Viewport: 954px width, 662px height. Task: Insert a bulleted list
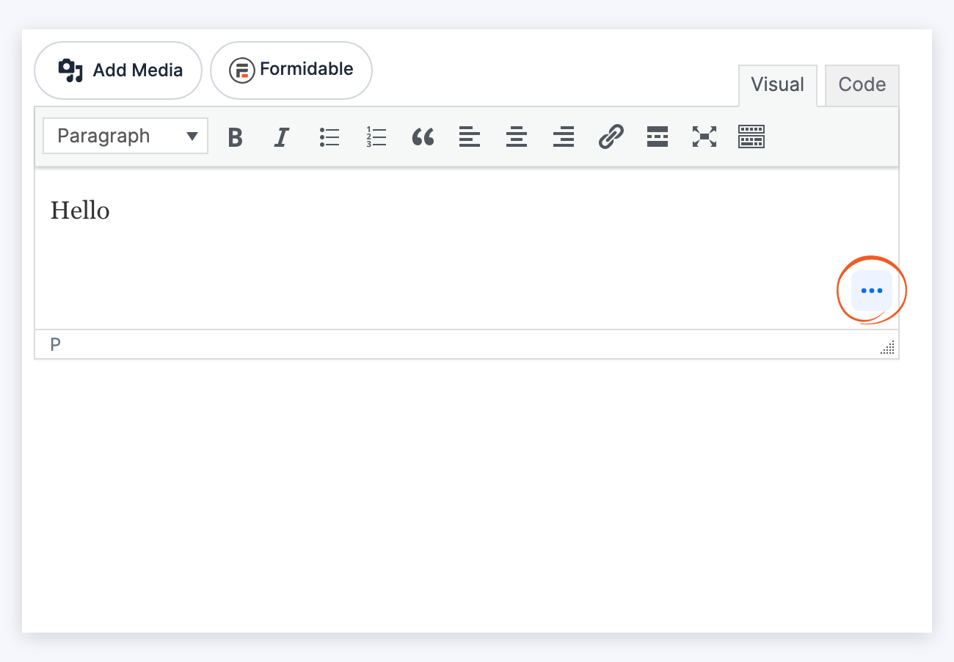pyautogui.click(x=329, y=137)
